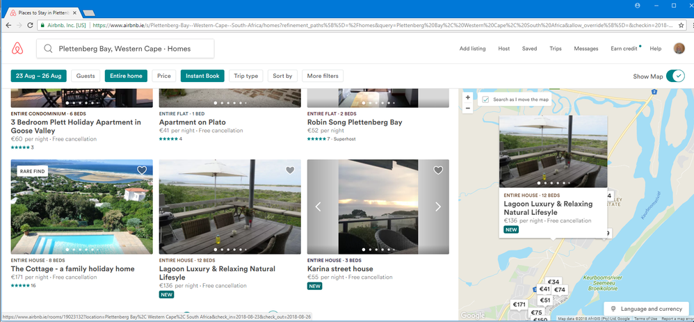The height and width of the screenshot is (322, 694).
Task: Click the Airbnb logo icon
Action: coord(17,48)
